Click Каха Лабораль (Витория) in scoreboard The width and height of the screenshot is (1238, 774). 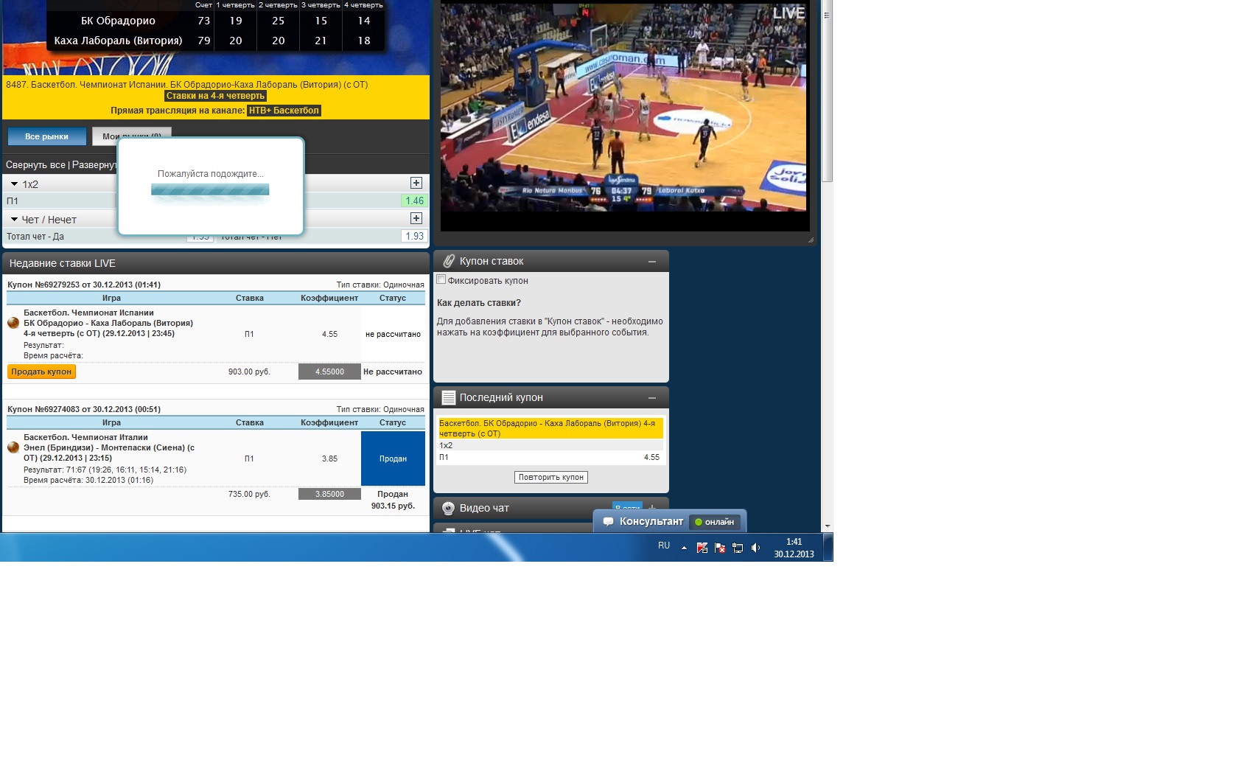[118, 41]
